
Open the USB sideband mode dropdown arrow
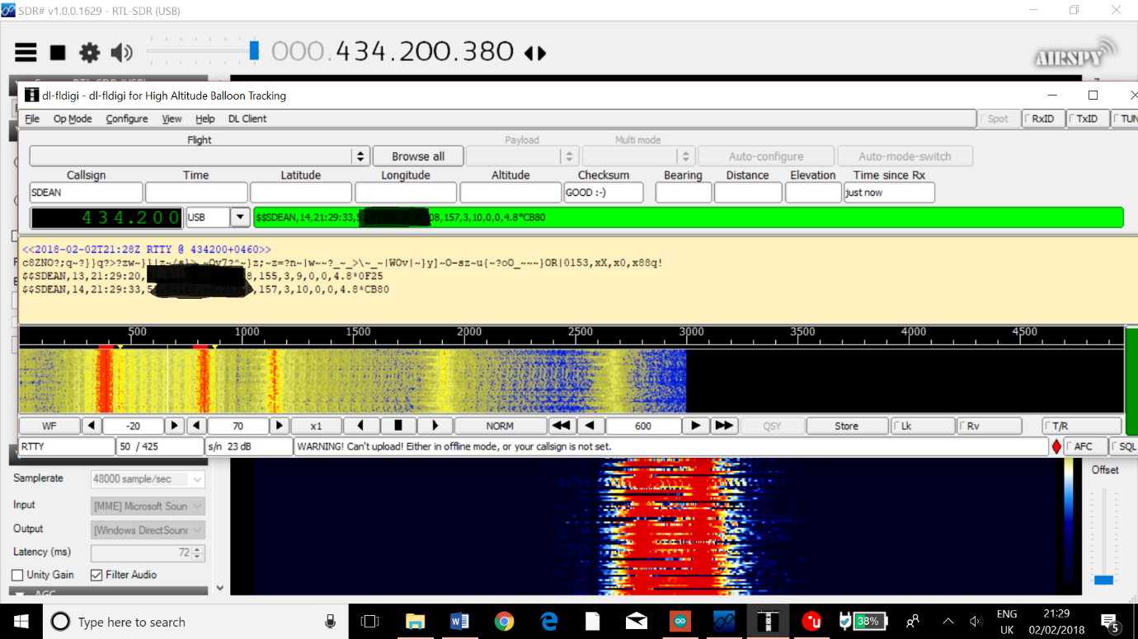click(x=240, y=217)
